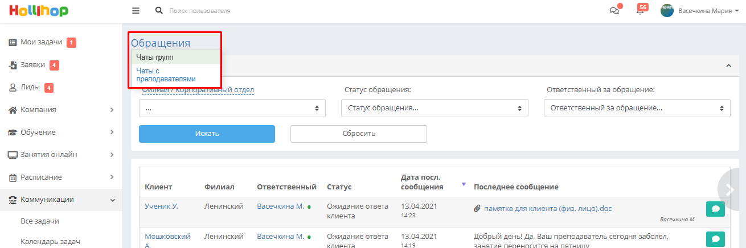Collapse the filter panel with up chevron
Image resolution: width=746 pixels, height=248 pixels.
728,66
